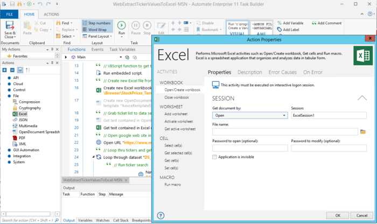The width and height of the screenshot is (377, 224).
Task: Switch to the Task Variables tab
Action: coord(122,50)
